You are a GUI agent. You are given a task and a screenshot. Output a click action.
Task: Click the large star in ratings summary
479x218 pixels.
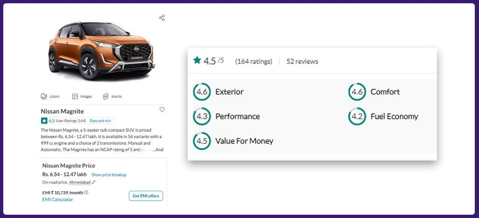click(x=197, y=60)
